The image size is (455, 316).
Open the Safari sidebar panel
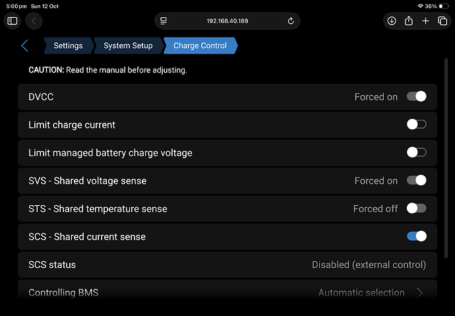click(x=13, y=21)
